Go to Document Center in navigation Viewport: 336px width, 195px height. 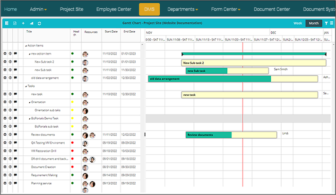[272, 9]
